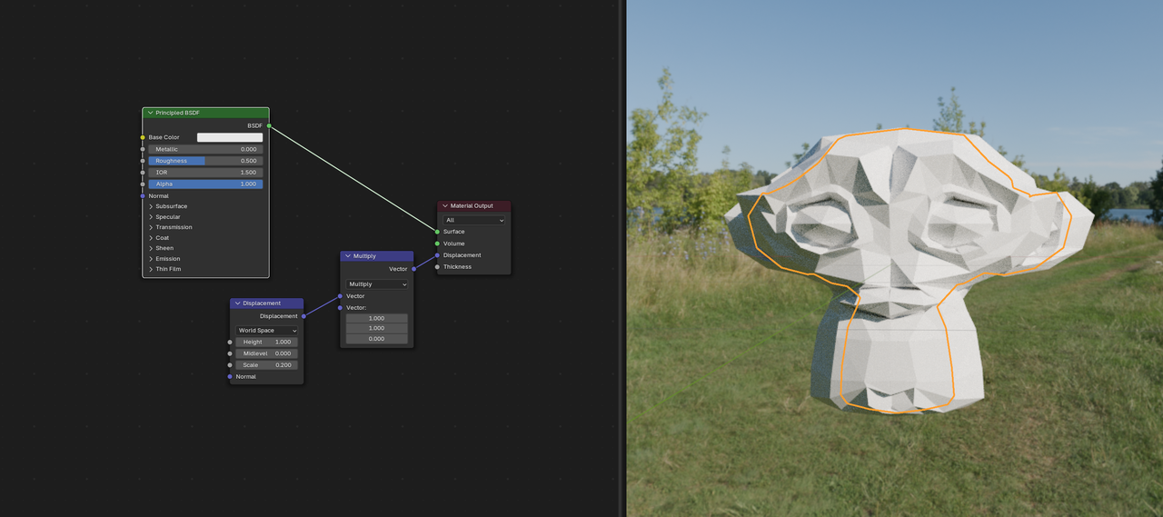Click the Normal input socket on Principled BSDF
This screenshot has width=1163, height=517.
[x=143, y=195]
